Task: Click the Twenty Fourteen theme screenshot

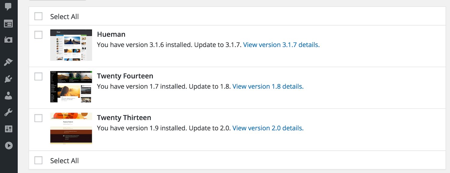Action: 71,87
